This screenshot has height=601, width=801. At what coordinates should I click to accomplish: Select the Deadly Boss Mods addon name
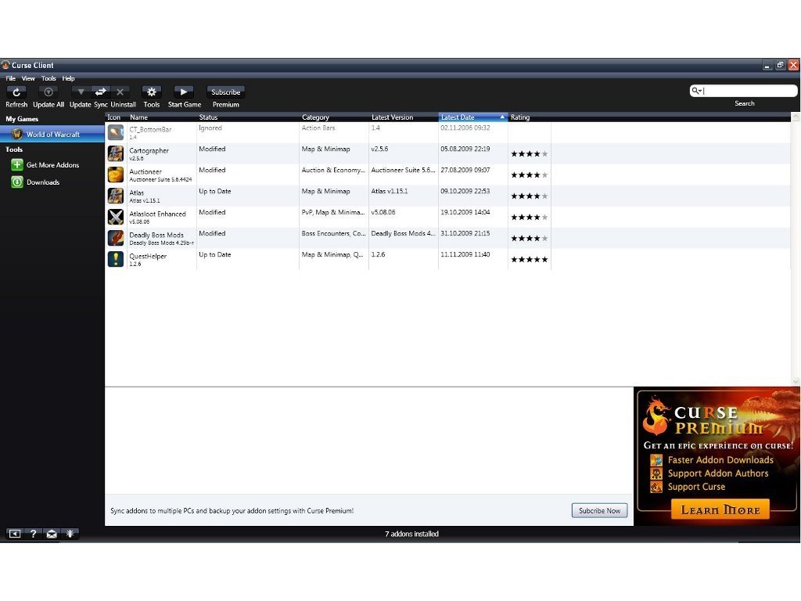(x=156, y=235)
